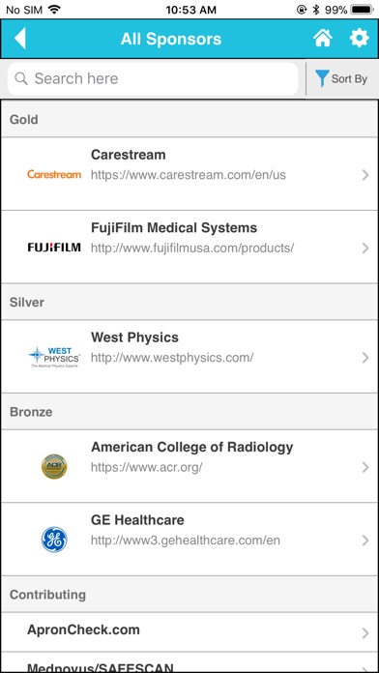Open FujiFilm Medical Systems chevron
Viewport: 379px width, 673px height.
click(x=365, y=248)
